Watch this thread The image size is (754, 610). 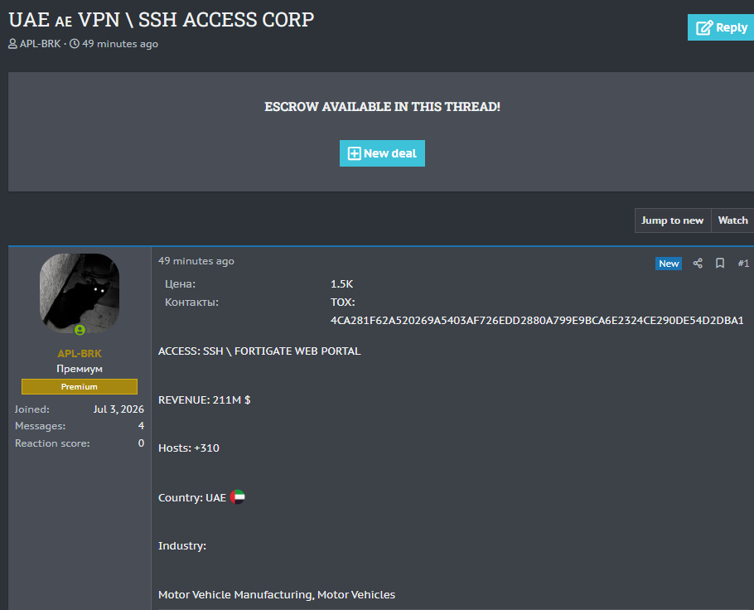tap(732, 220)
